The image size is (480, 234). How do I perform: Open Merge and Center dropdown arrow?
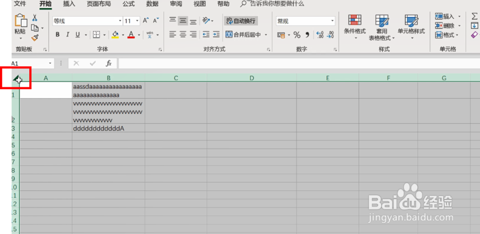[266, 35]
